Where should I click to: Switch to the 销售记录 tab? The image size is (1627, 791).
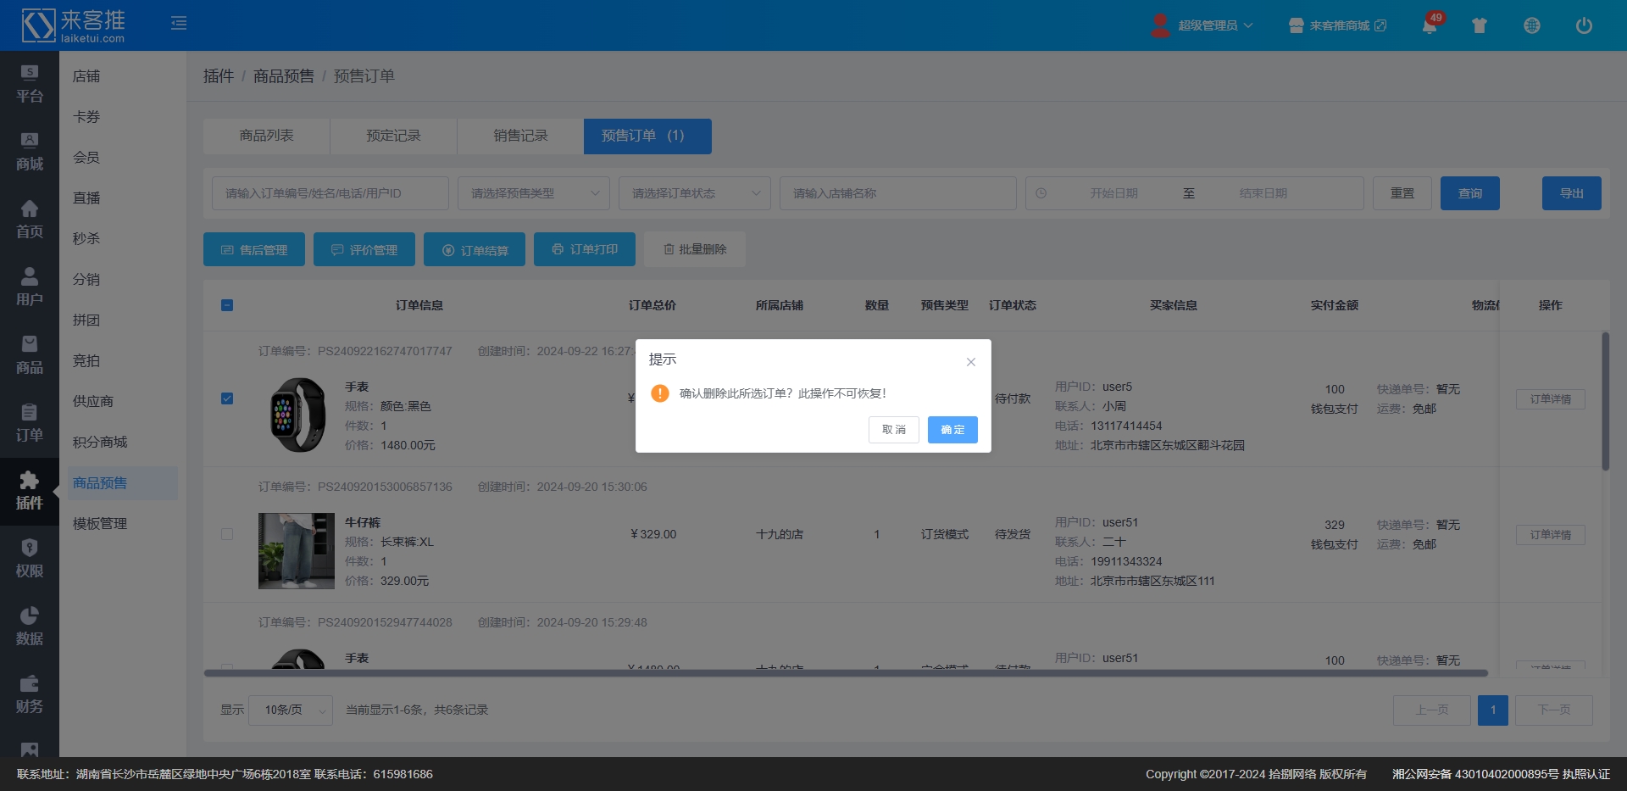tap(520, 136)
